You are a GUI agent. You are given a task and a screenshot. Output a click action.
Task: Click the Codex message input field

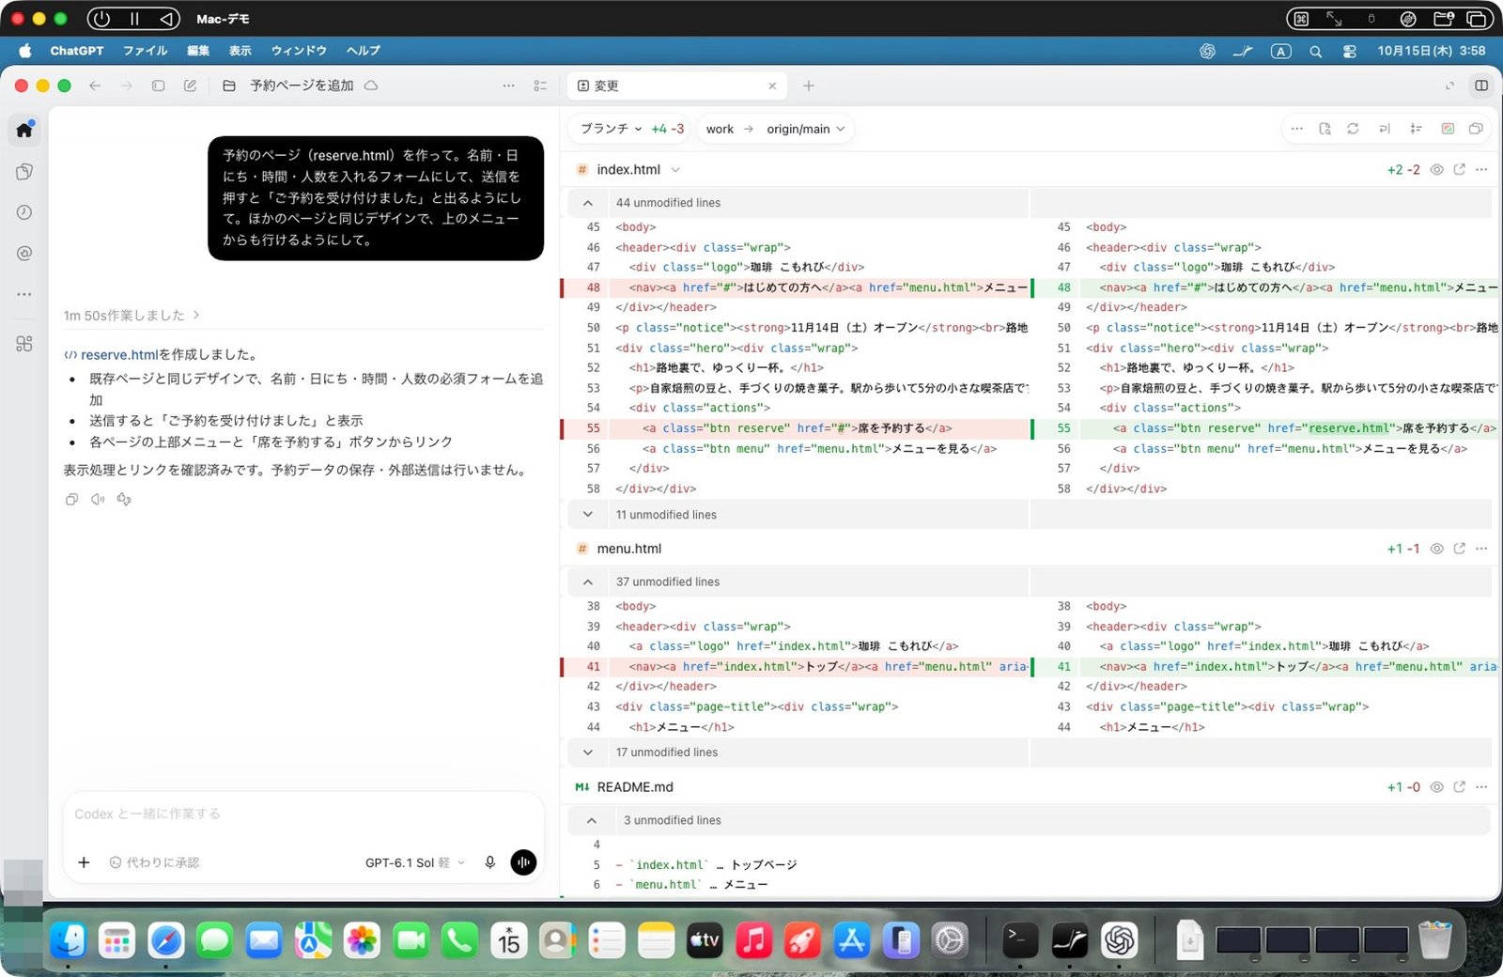[303, 814]
